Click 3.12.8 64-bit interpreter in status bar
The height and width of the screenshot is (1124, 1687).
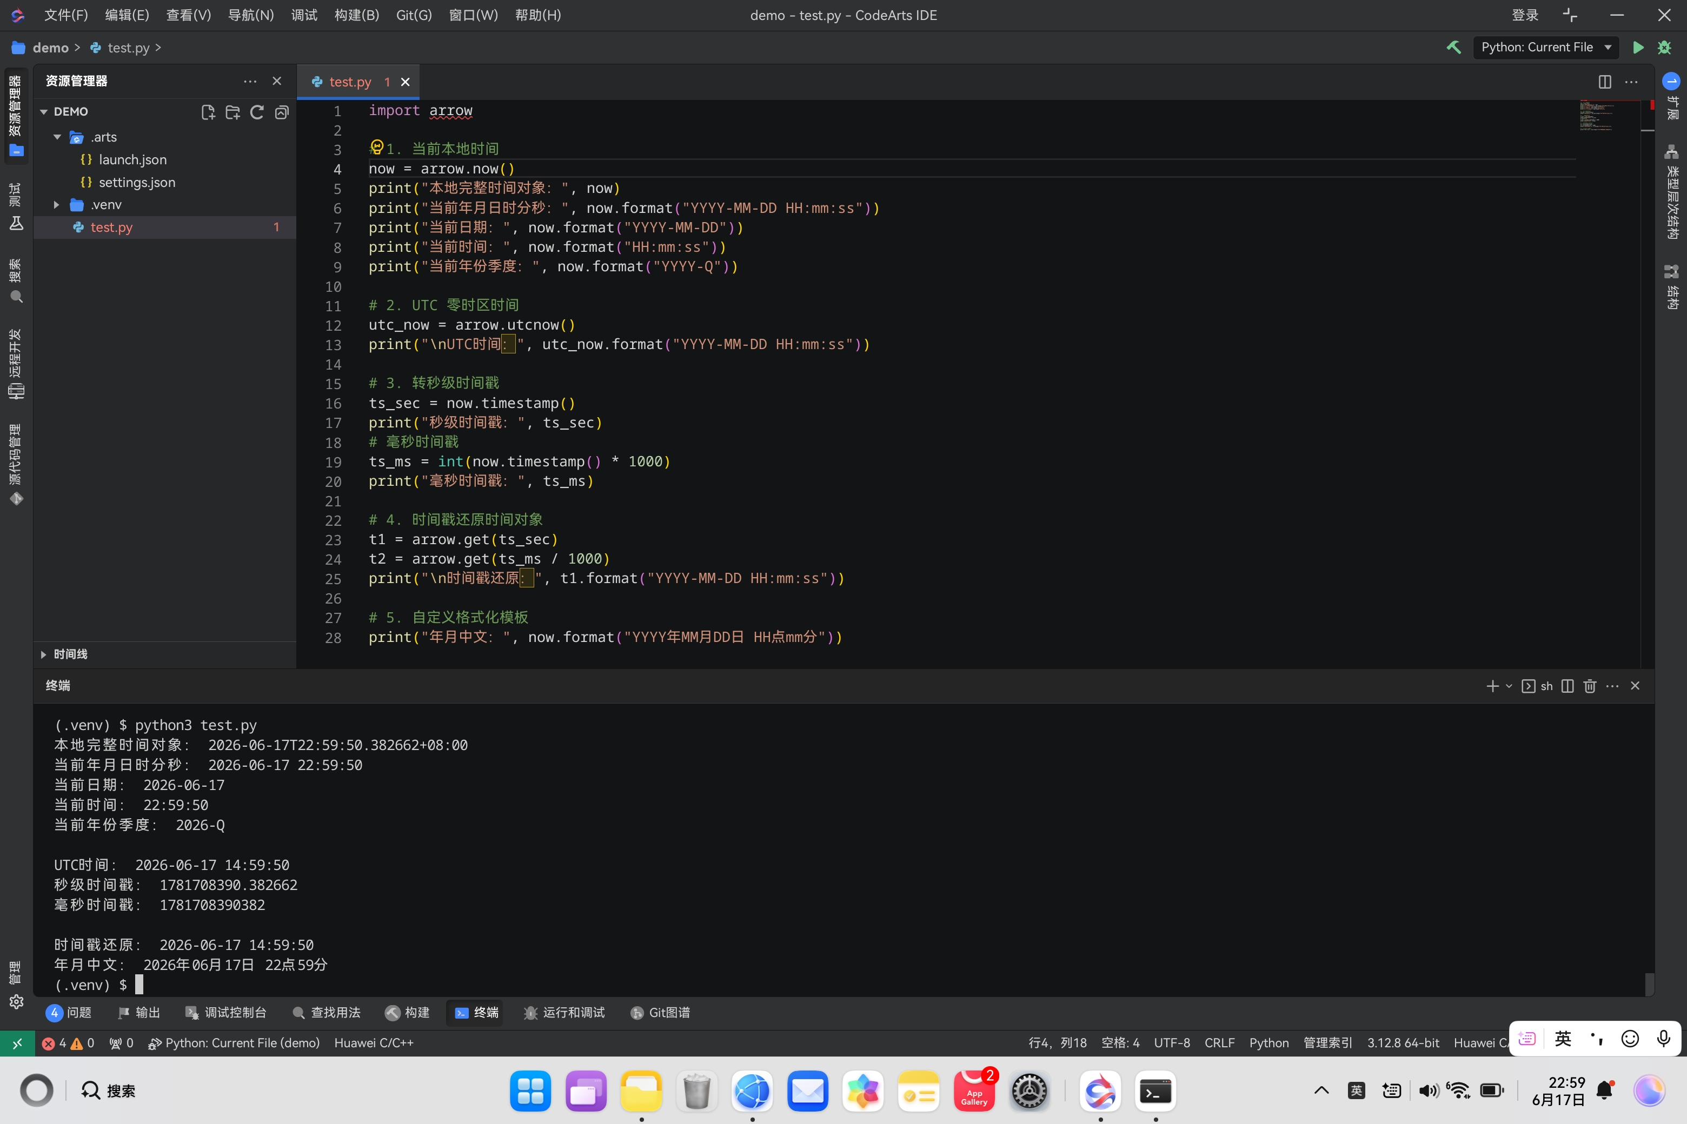tap(1403, 1043)
